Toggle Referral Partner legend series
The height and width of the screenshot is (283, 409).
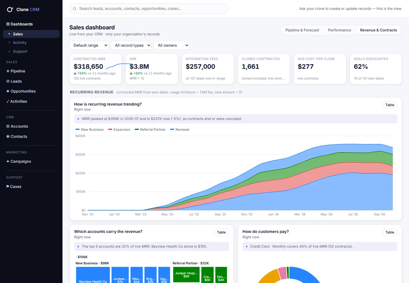click(x=150, y=130)
